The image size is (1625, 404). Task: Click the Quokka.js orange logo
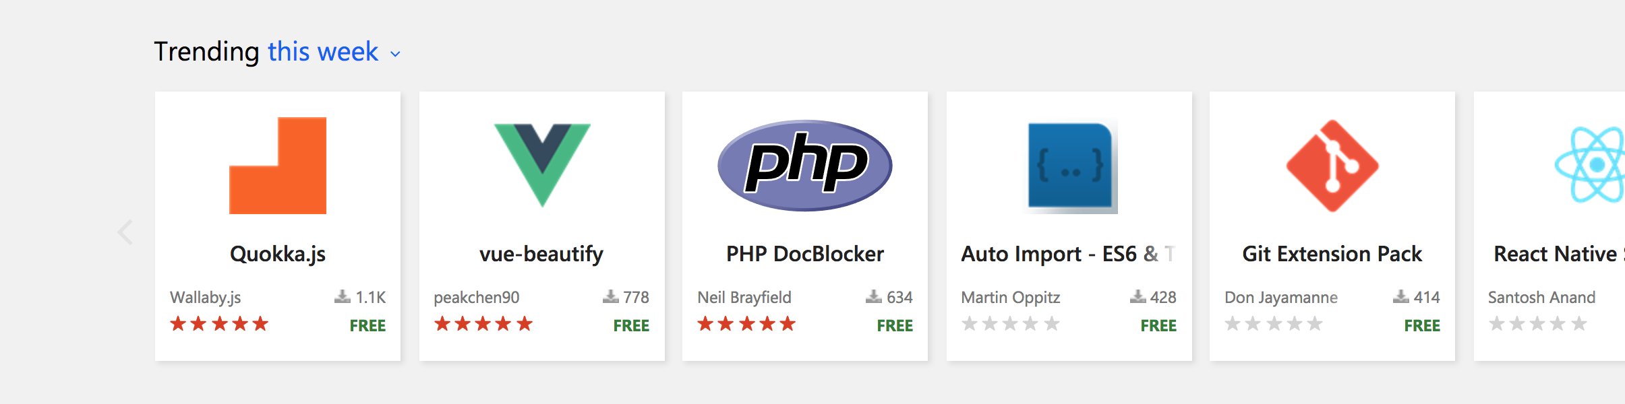point(278,166)
